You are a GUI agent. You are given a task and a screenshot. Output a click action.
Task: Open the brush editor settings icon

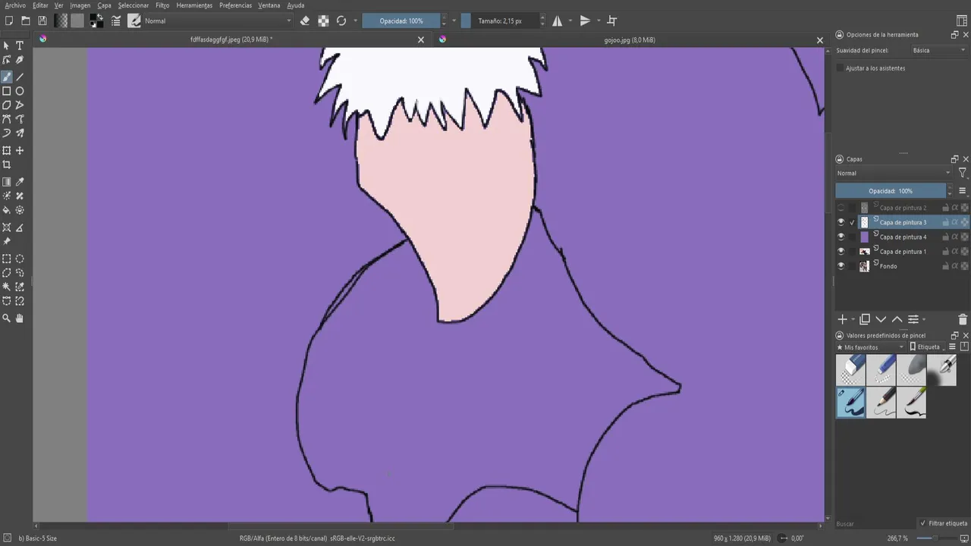(x=117, y=21)
